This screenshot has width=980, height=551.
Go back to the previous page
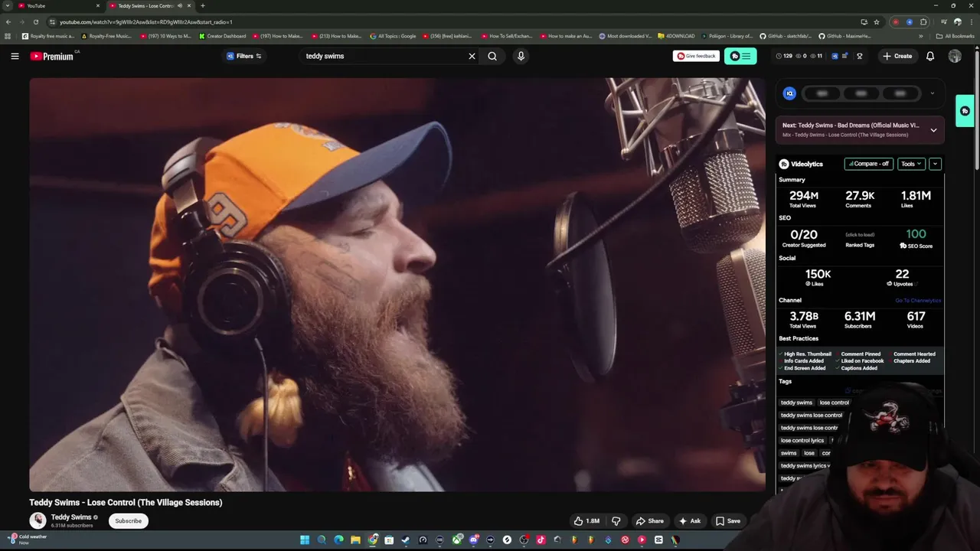click(x=8, y=22)
